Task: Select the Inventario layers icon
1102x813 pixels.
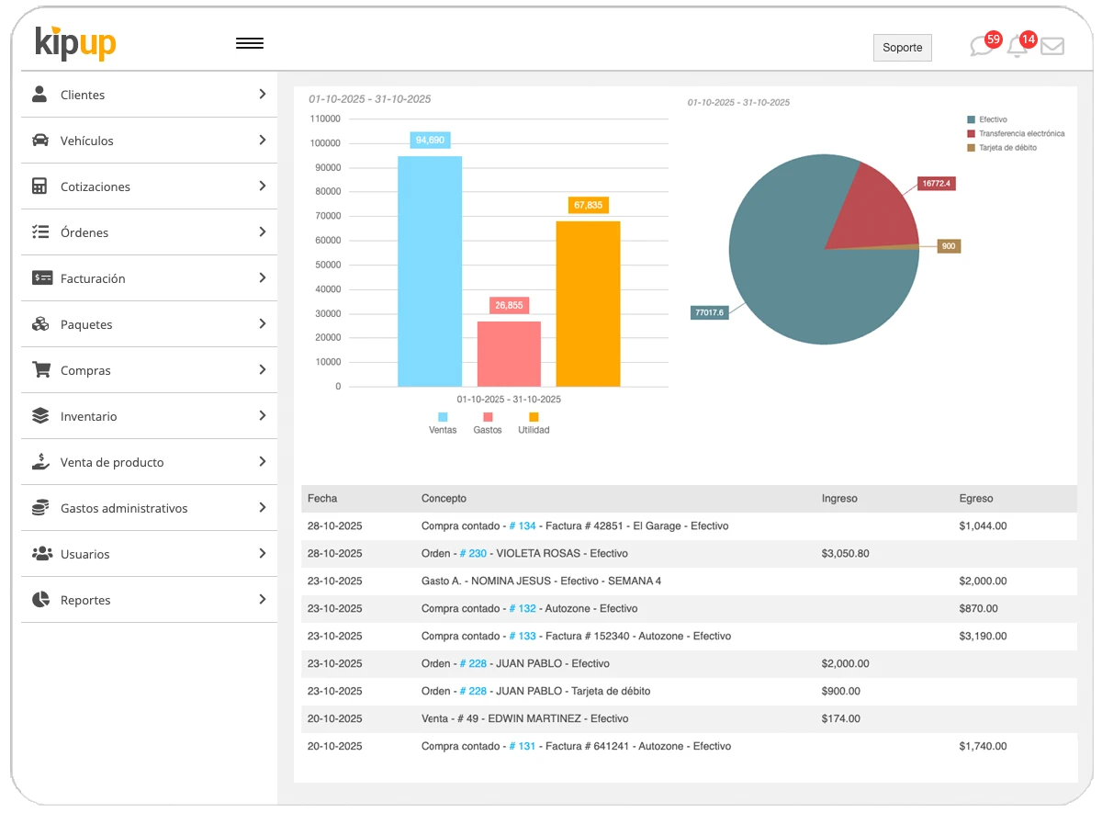Action: coord(39,415)
